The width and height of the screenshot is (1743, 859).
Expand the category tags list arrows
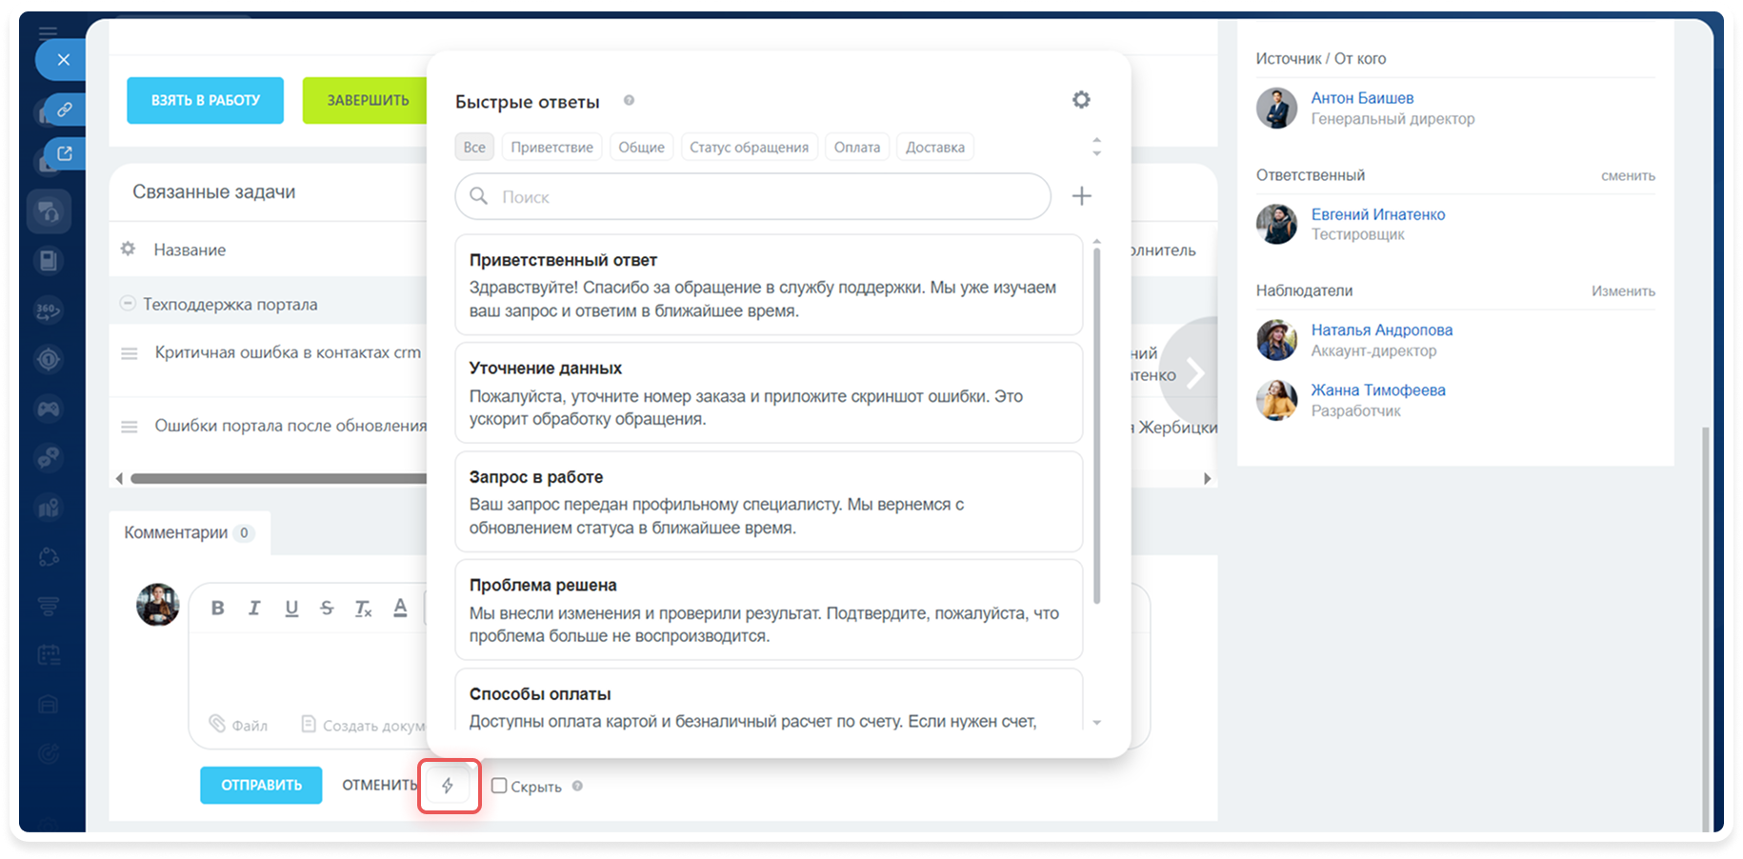(1096, 147)
